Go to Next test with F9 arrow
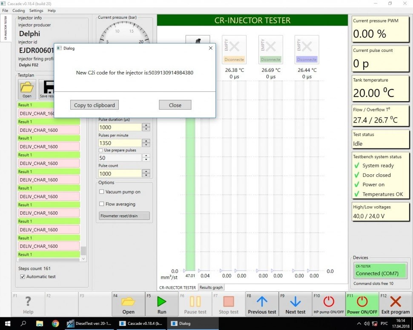The height and width of the screenshot is (330, 413). pos(295,304)
